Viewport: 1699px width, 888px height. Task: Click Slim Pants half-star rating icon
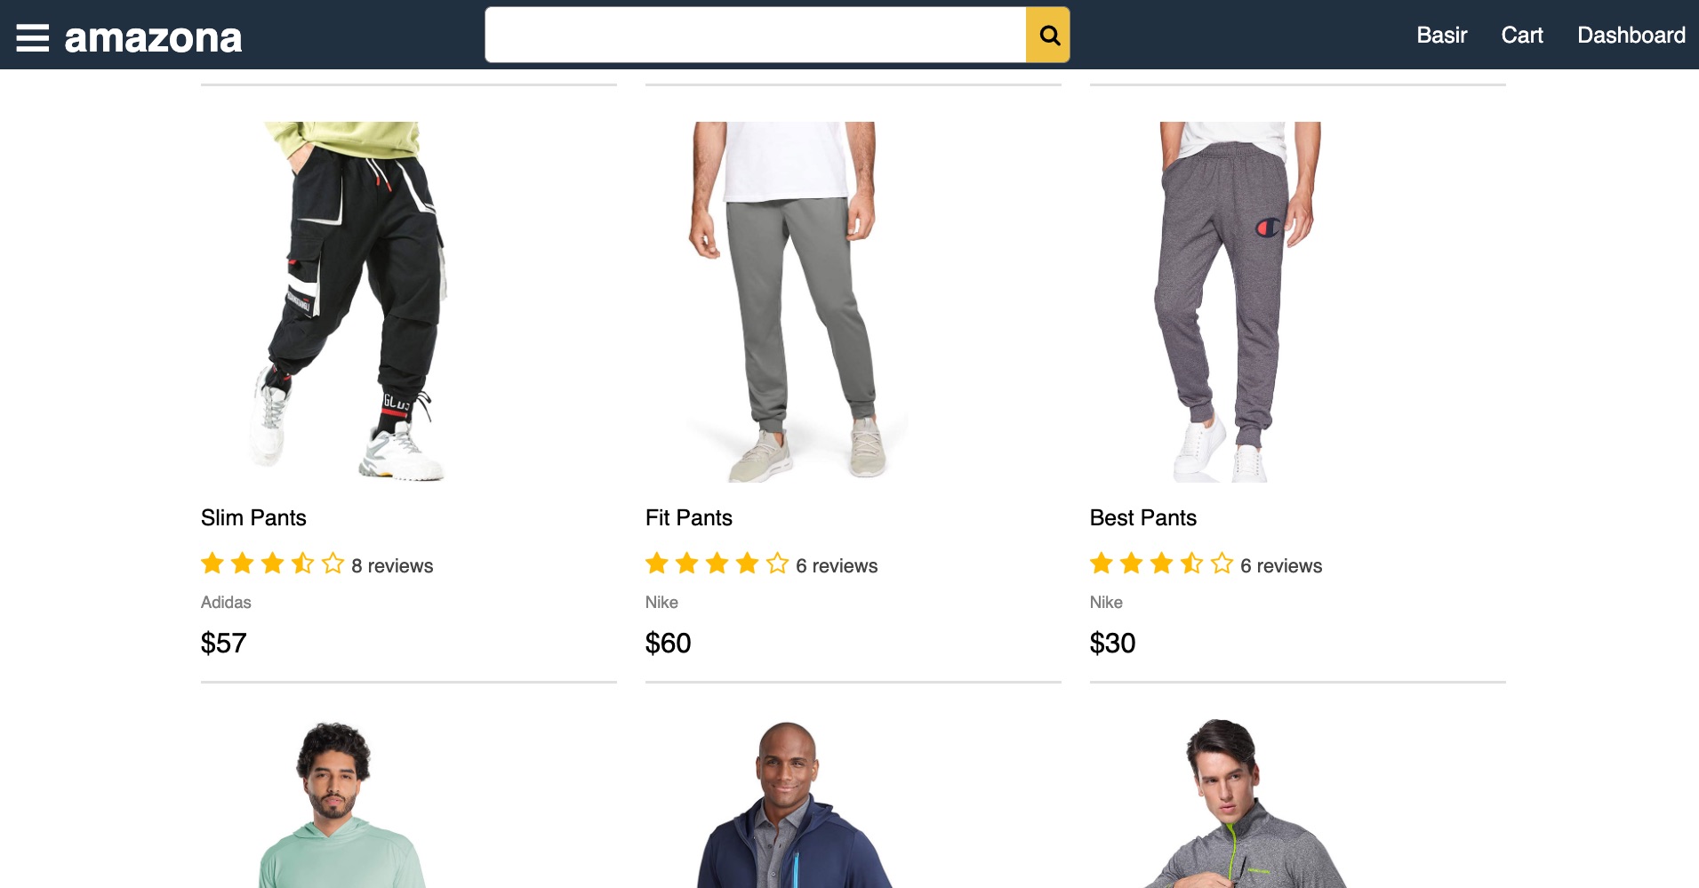[x=302, y=564]
